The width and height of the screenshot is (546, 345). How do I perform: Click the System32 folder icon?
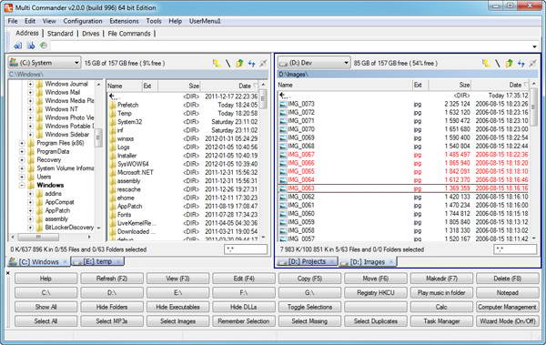(113, 122)
